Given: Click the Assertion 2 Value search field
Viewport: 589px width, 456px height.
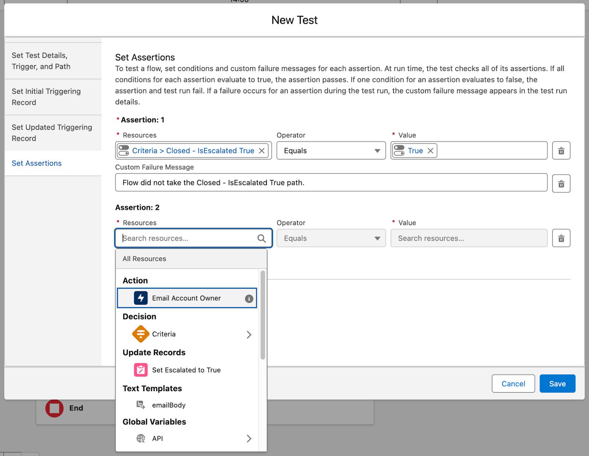Looking at the screenshot, I should (469, 238).
